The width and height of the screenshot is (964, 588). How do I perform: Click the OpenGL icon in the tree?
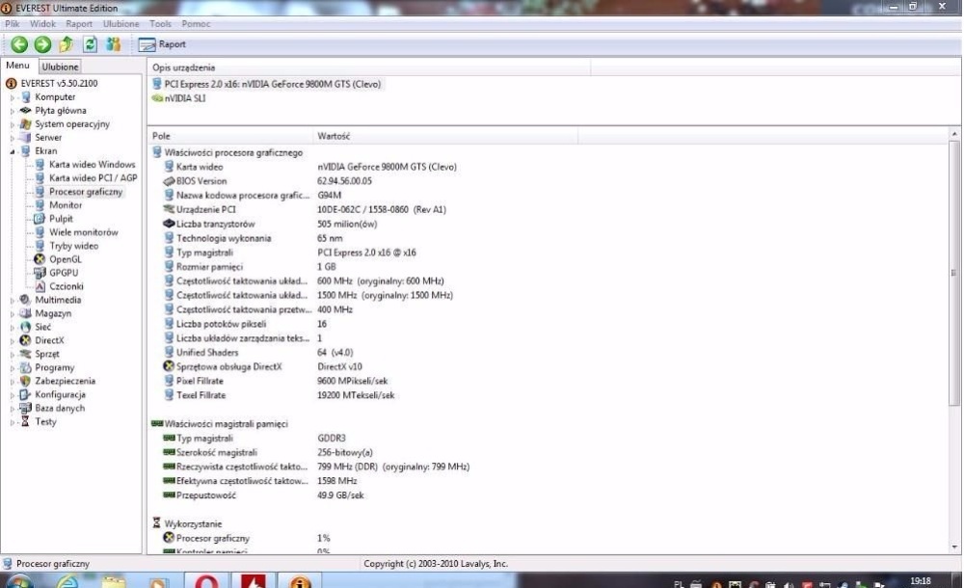click(40, 259)
